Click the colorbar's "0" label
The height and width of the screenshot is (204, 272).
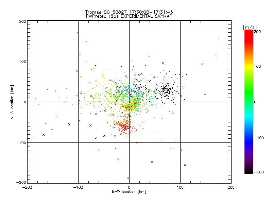click(255, 102)
